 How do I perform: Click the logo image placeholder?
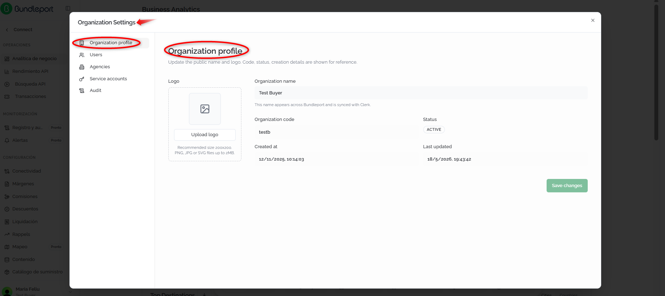click(205, 109)
